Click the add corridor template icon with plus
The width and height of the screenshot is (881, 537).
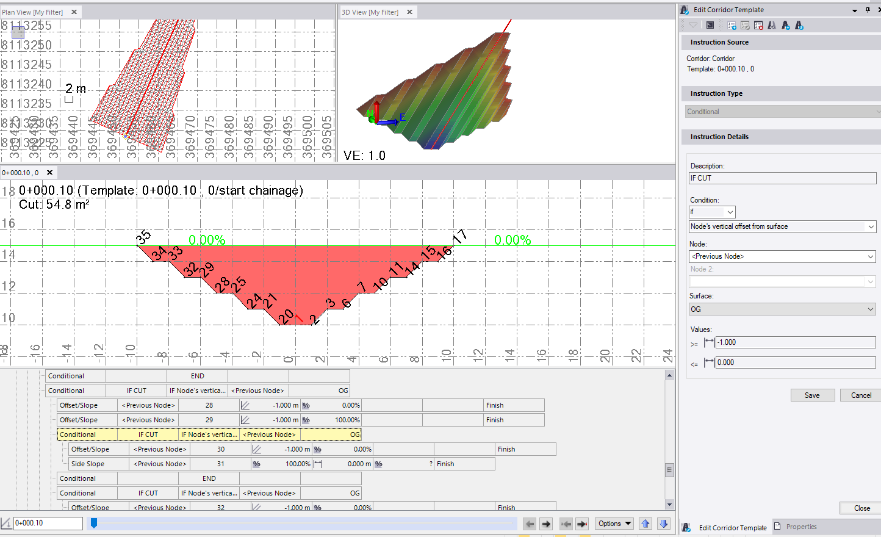785,25
